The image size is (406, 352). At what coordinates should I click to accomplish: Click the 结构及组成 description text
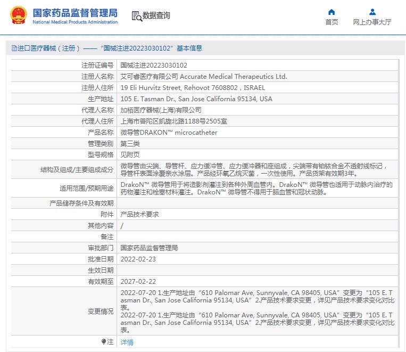254,169
